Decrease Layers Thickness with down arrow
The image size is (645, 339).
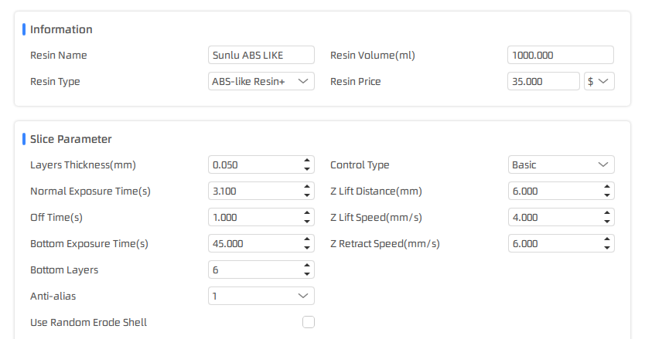[x=307, y=169]
